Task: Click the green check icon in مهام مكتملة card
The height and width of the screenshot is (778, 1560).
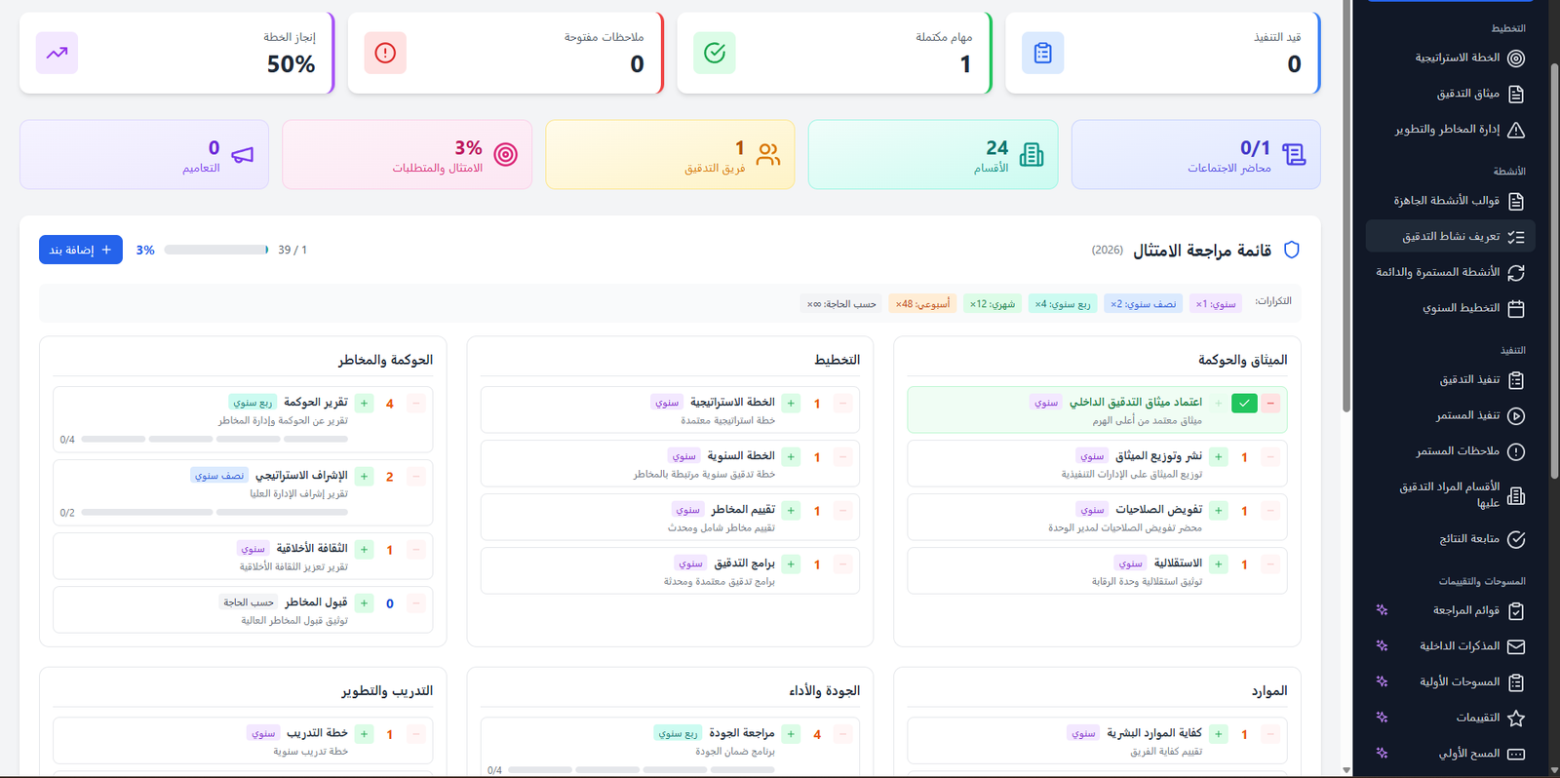Action: (715, 53)
